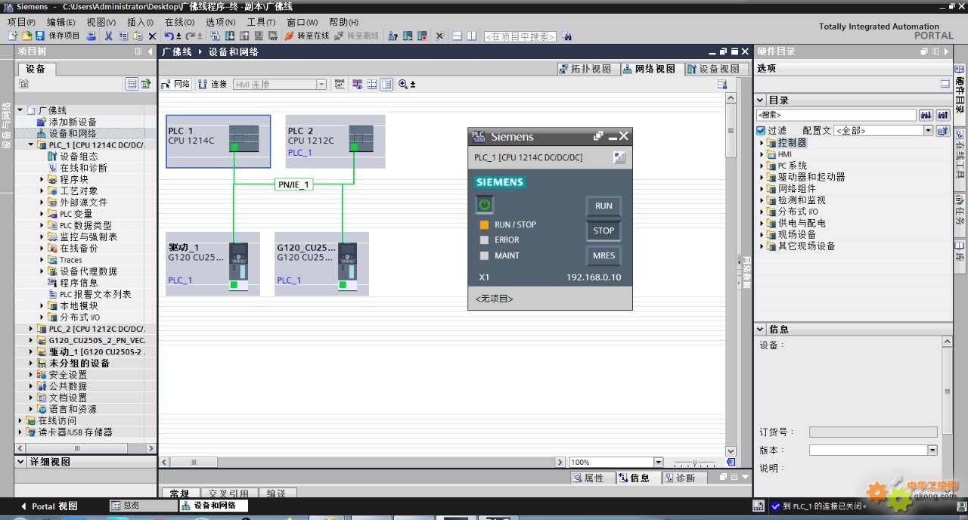The width and height of the screenshot is (968, 520).
Task: Collapse the 项目树 project tree panel arrow
Action: (x=150, y=51)
